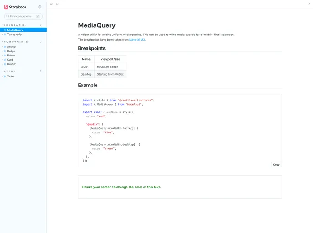
Task: Click the desktop table cell
Action: point(86,74)
